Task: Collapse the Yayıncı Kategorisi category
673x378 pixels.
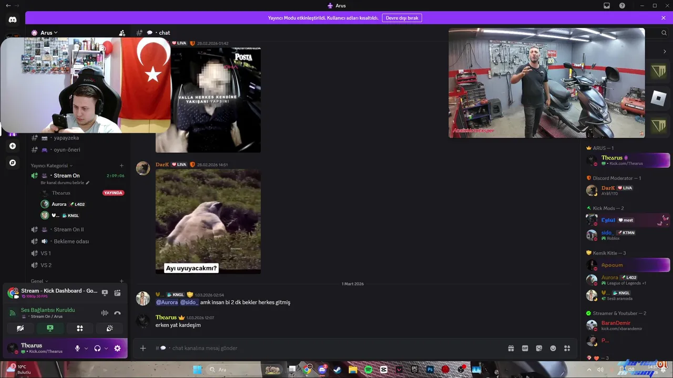Action: pyautogui.click(x=52, y=165)
